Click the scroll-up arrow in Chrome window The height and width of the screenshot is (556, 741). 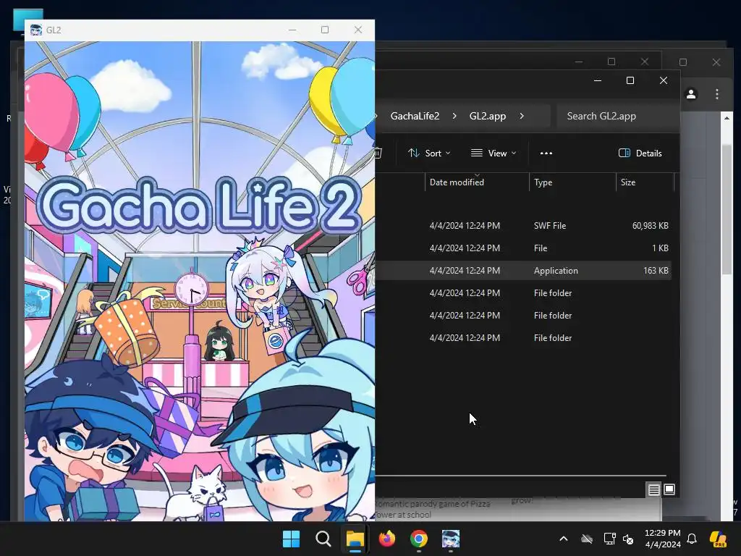tap(727, 118)
